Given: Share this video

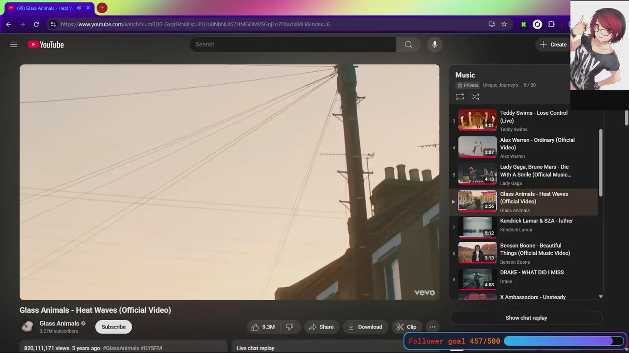Looking at the screenshot, I should coord(321,327).
